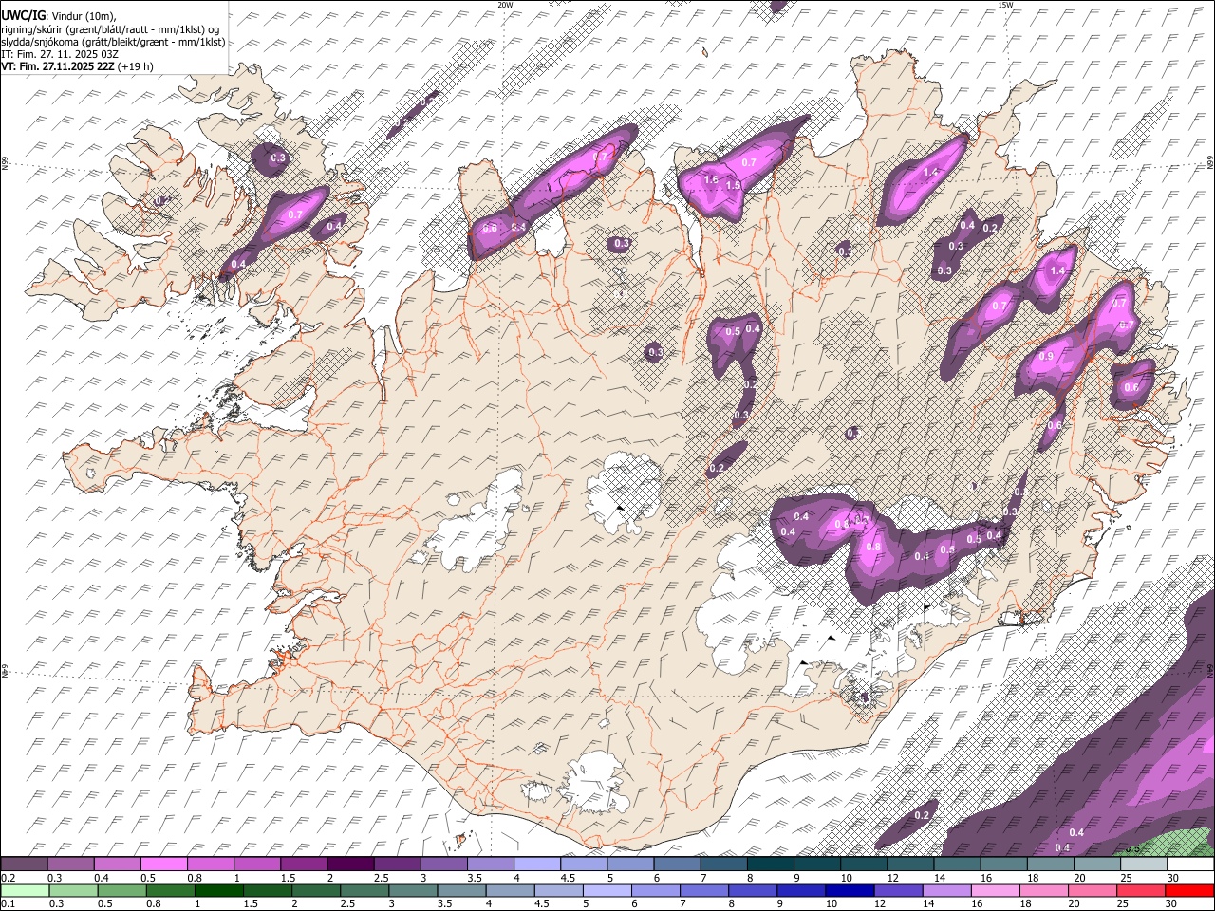Click the '20W' longitude label
This screenshot has width=1215, height=911.
[505, 5]
